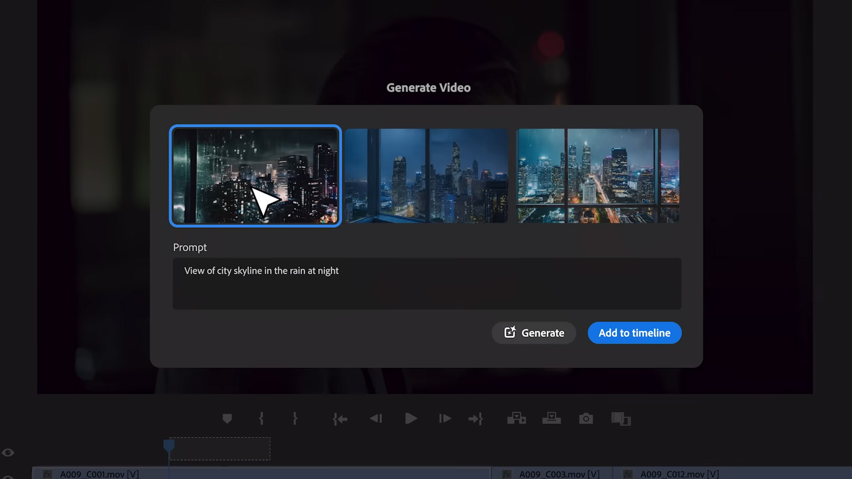This screenshot has width=852, height=479.
Task: Click fx badge on clip A009_C003.mov
Action: click(507, 474)
